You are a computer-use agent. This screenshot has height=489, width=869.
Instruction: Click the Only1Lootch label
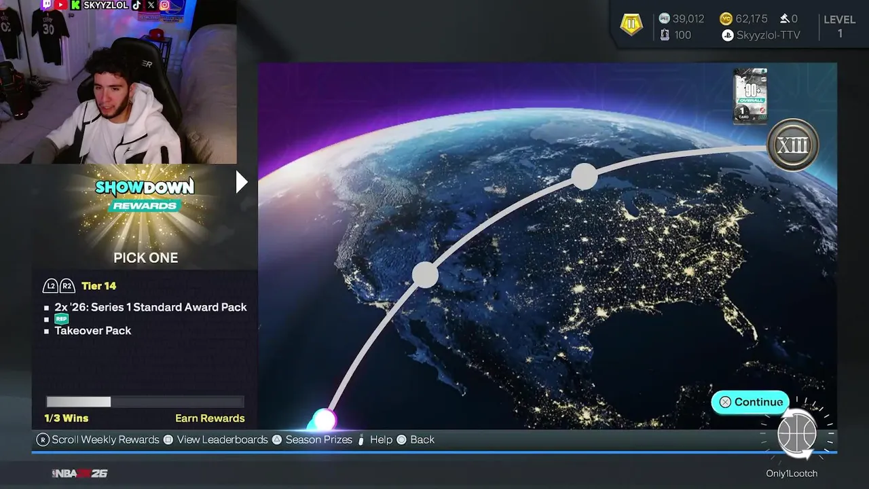(792, 473)
